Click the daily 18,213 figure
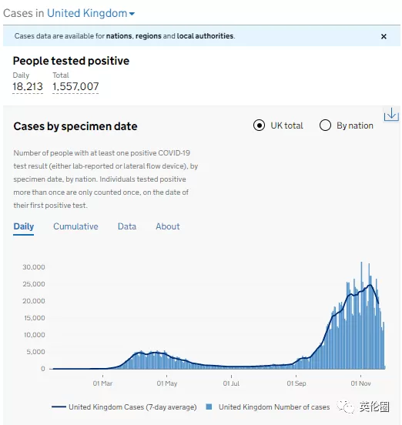This screenshot has width=402, height=425. [x=28, y=87]
